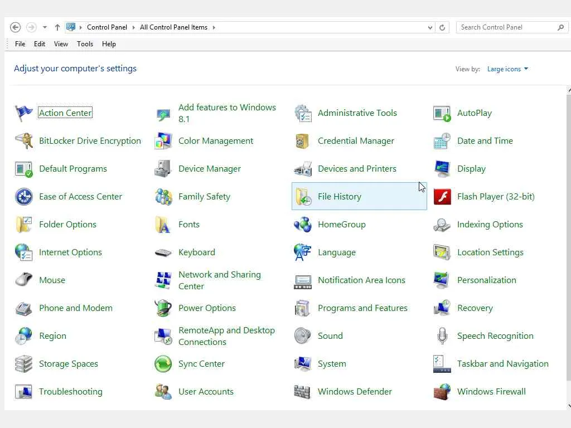
Task: Click the Windows Firewall brick icon
Action: 442,392
